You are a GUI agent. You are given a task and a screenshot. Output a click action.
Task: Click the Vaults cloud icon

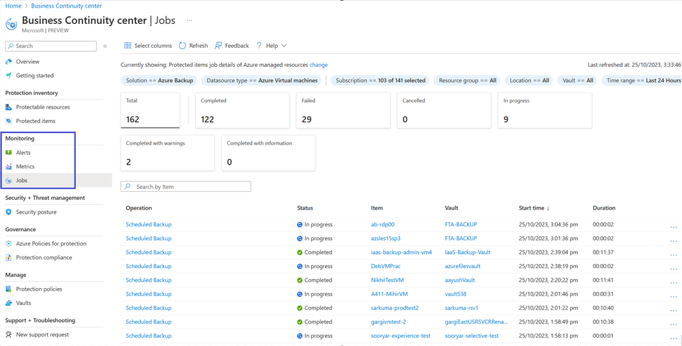[x=9, y=304]
